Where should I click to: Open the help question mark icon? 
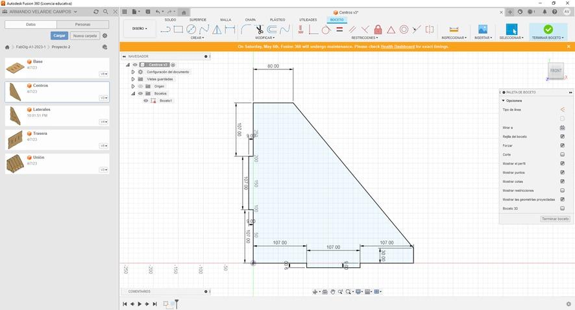pyautogui.click(x=554, y=12)
